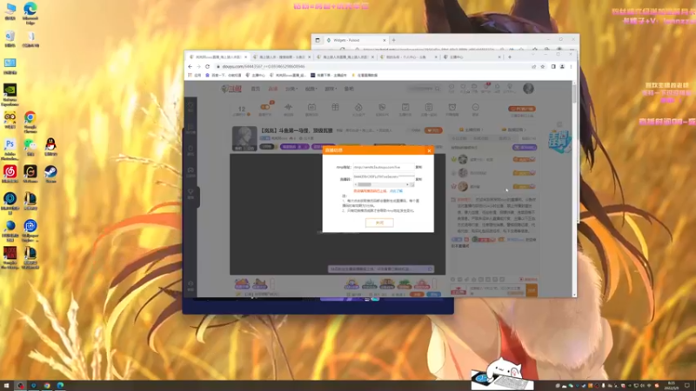
Task: Open Chrome profile avatar icon
Action: click(562, 67)
